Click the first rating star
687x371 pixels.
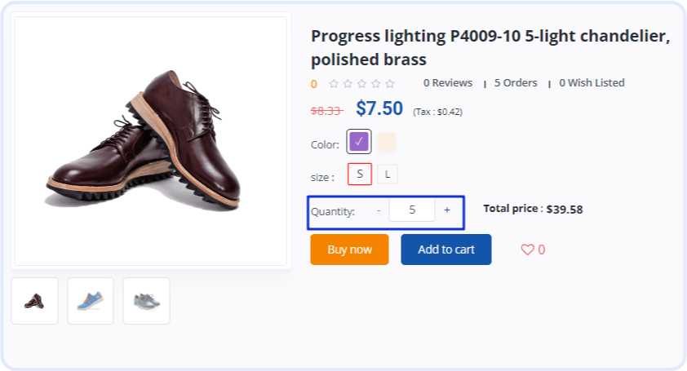(334, 83)
